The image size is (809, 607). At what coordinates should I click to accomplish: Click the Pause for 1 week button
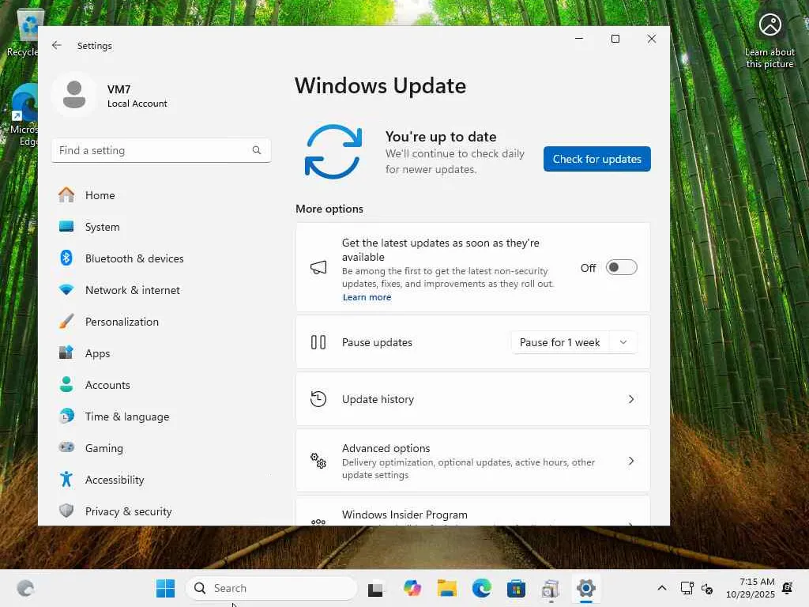pyautogui.click(x=560, y=342)
